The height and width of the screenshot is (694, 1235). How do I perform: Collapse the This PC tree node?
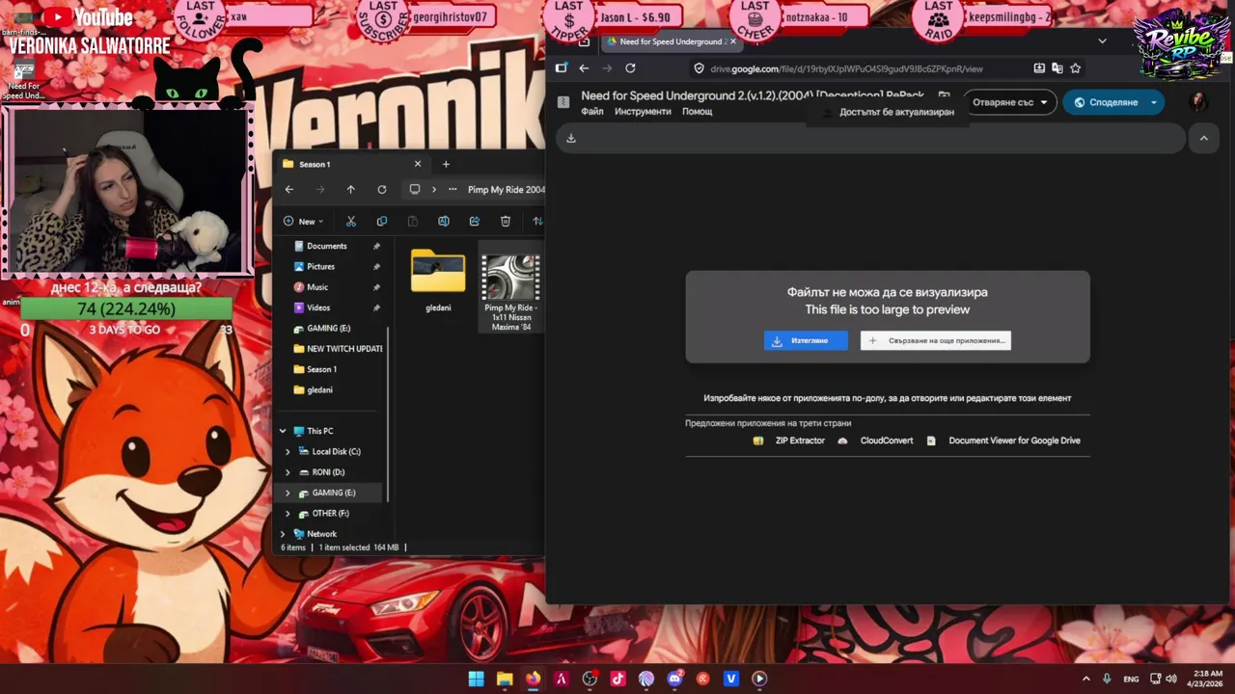283,431
